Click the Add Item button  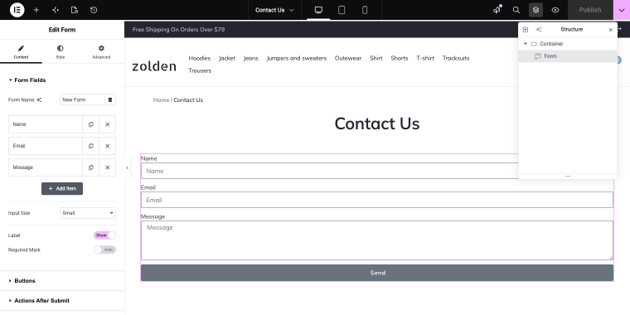(x=62, y=188)
